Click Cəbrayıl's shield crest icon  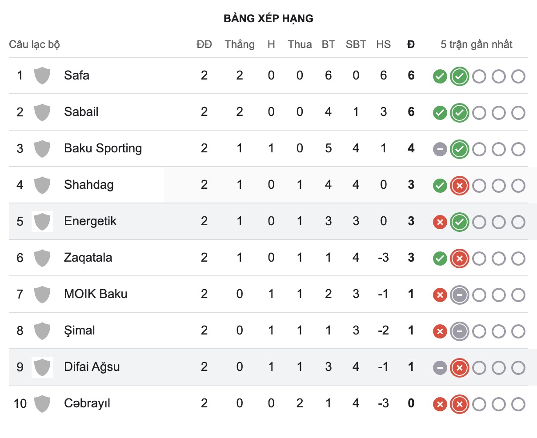(x=42, y=403)
